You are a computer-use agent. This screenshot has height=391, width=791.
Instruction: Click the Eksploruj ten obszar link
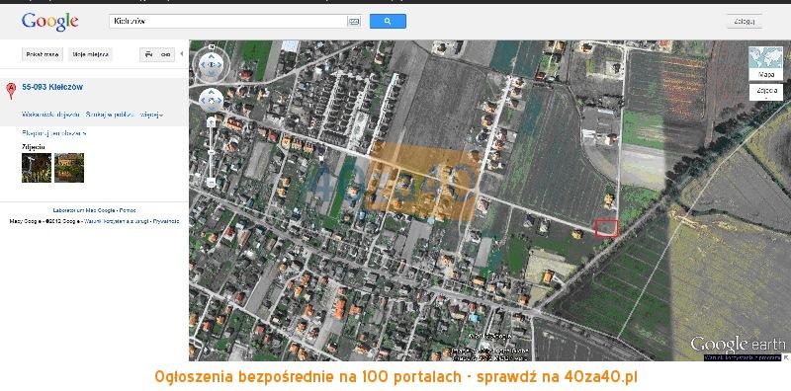tap(54, 133)
